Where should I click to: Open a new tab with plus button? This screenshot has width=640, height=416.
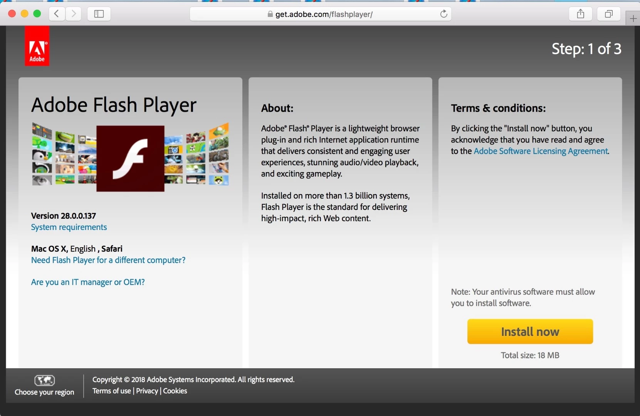pyautogui.click(x=633, y=18)
